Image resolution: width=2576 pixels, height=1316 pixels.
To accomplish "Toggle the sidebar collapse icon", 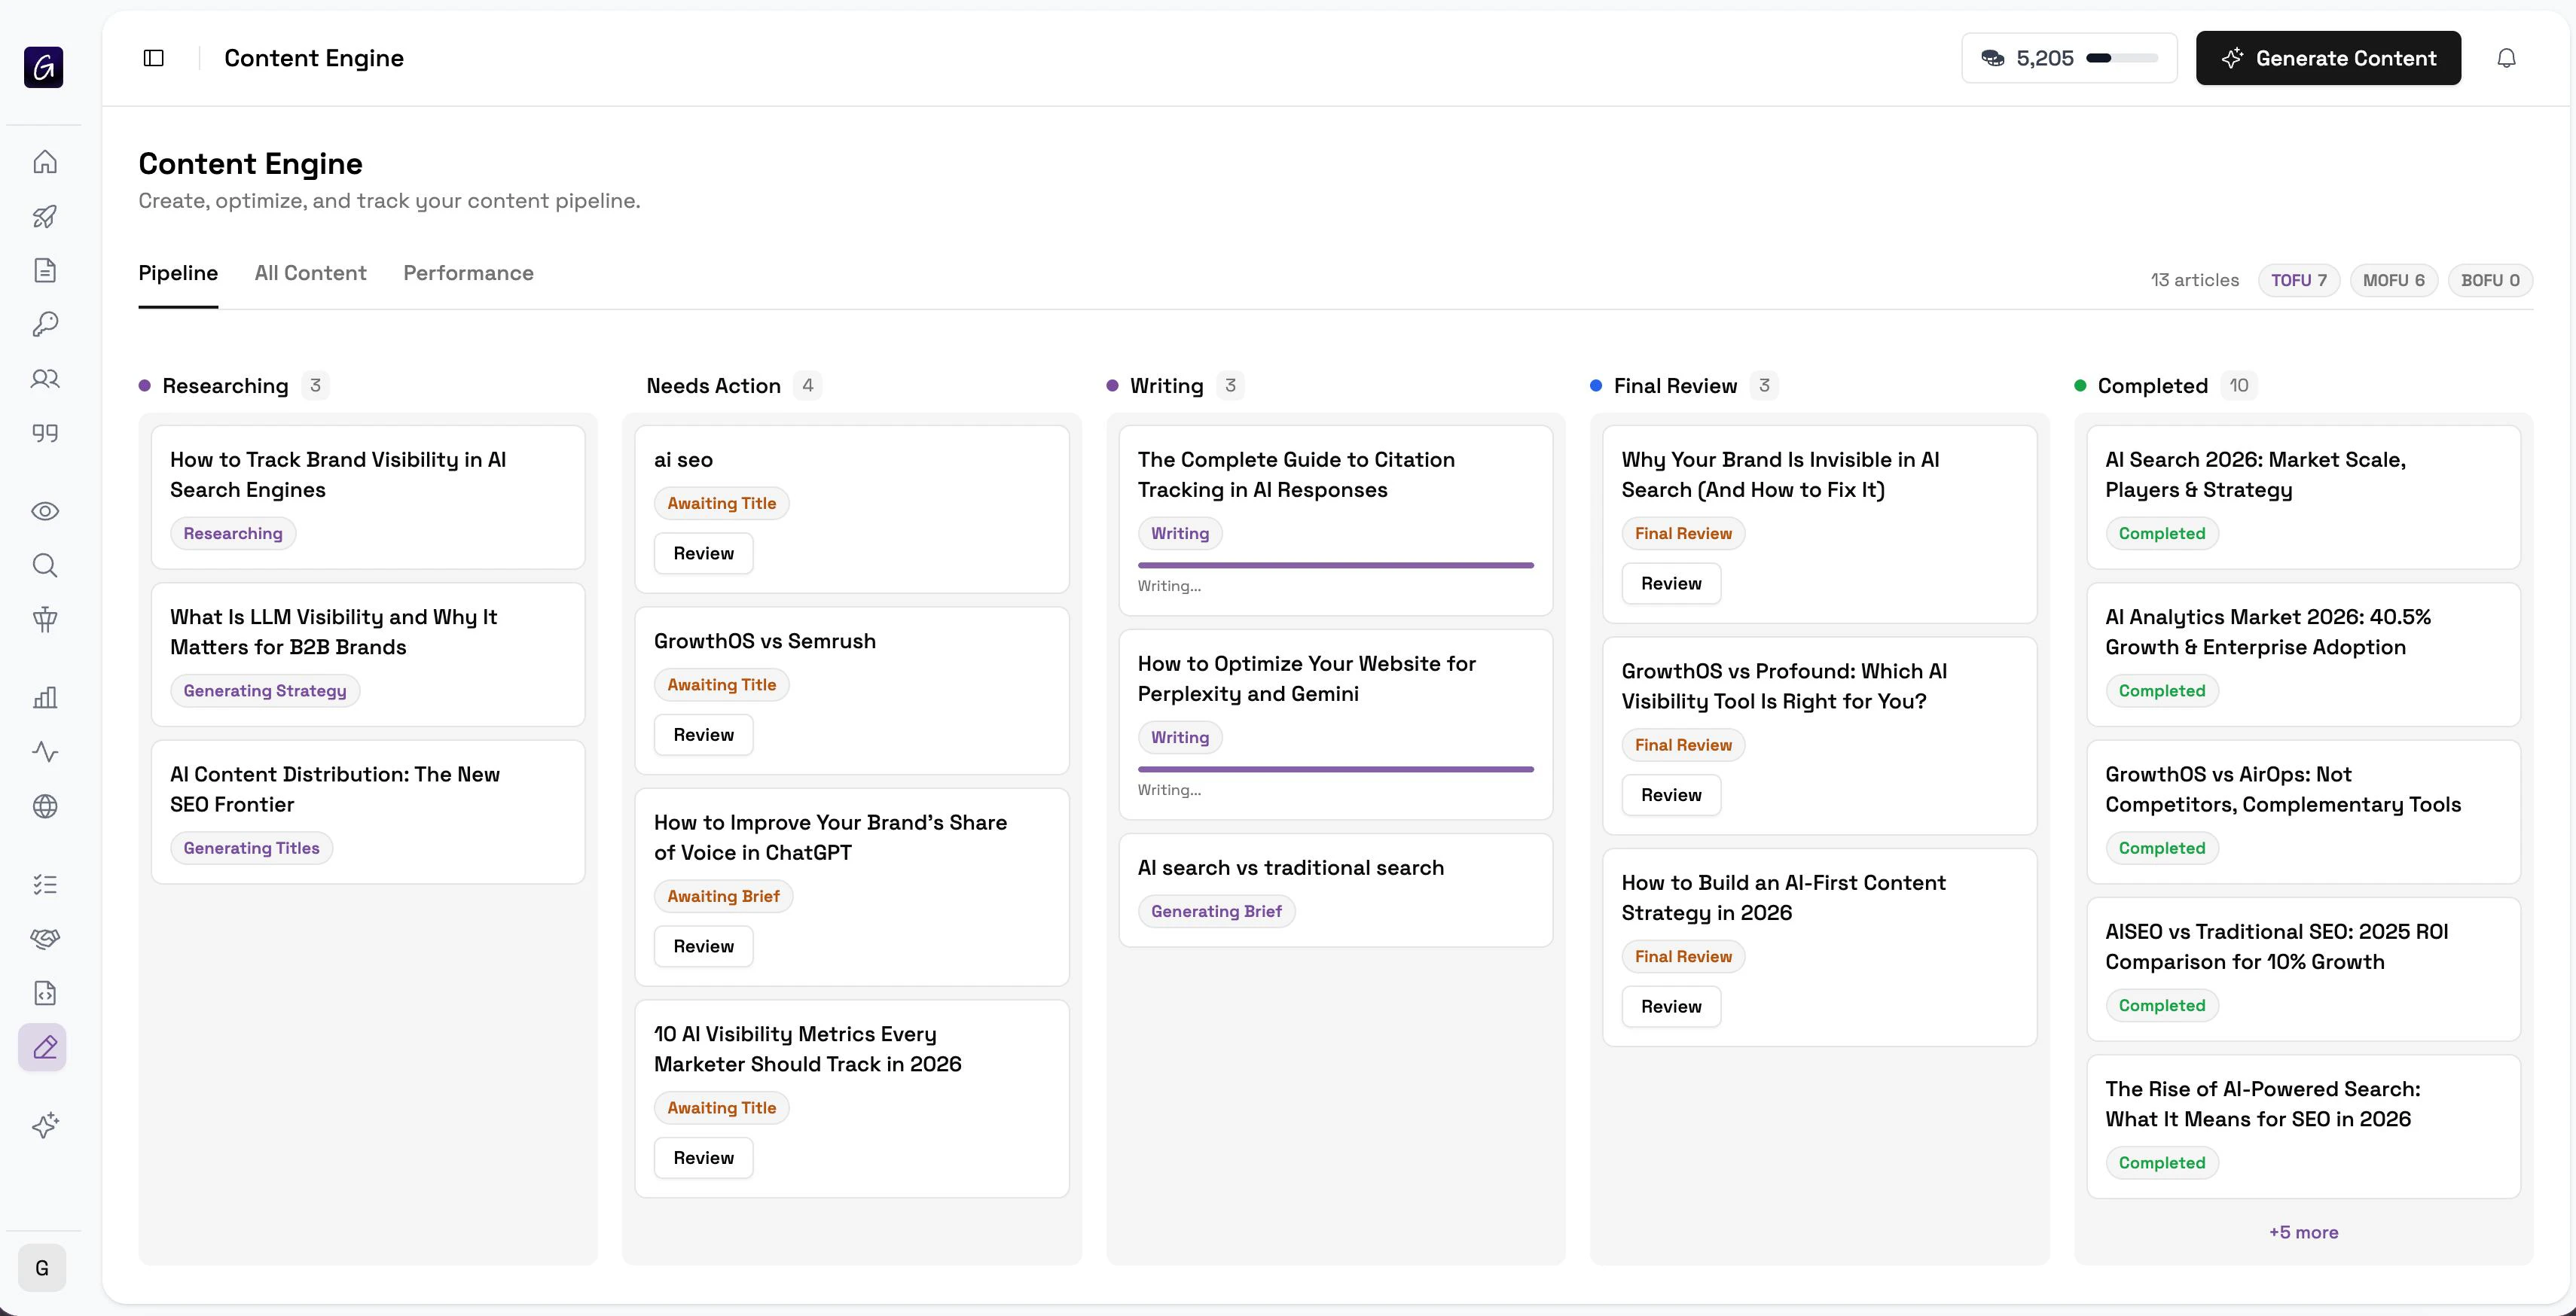I will click(x=153, y=58).
